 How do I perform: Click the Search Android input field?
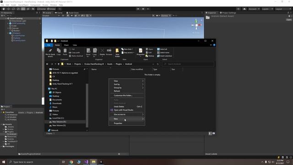tap(188, 64)
